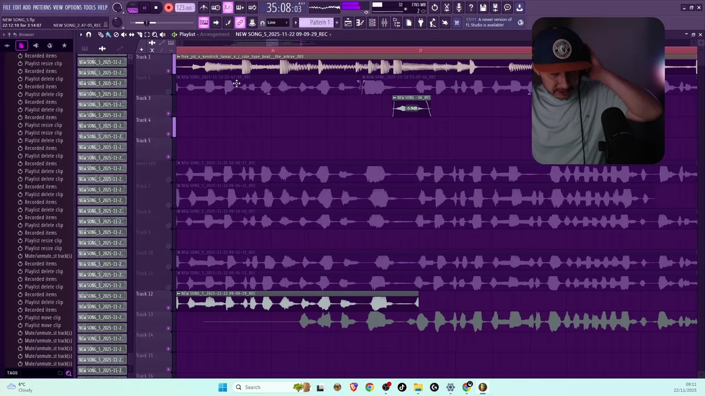
Task: Mute Track 1 with its green dot
Action: point(169,71)
